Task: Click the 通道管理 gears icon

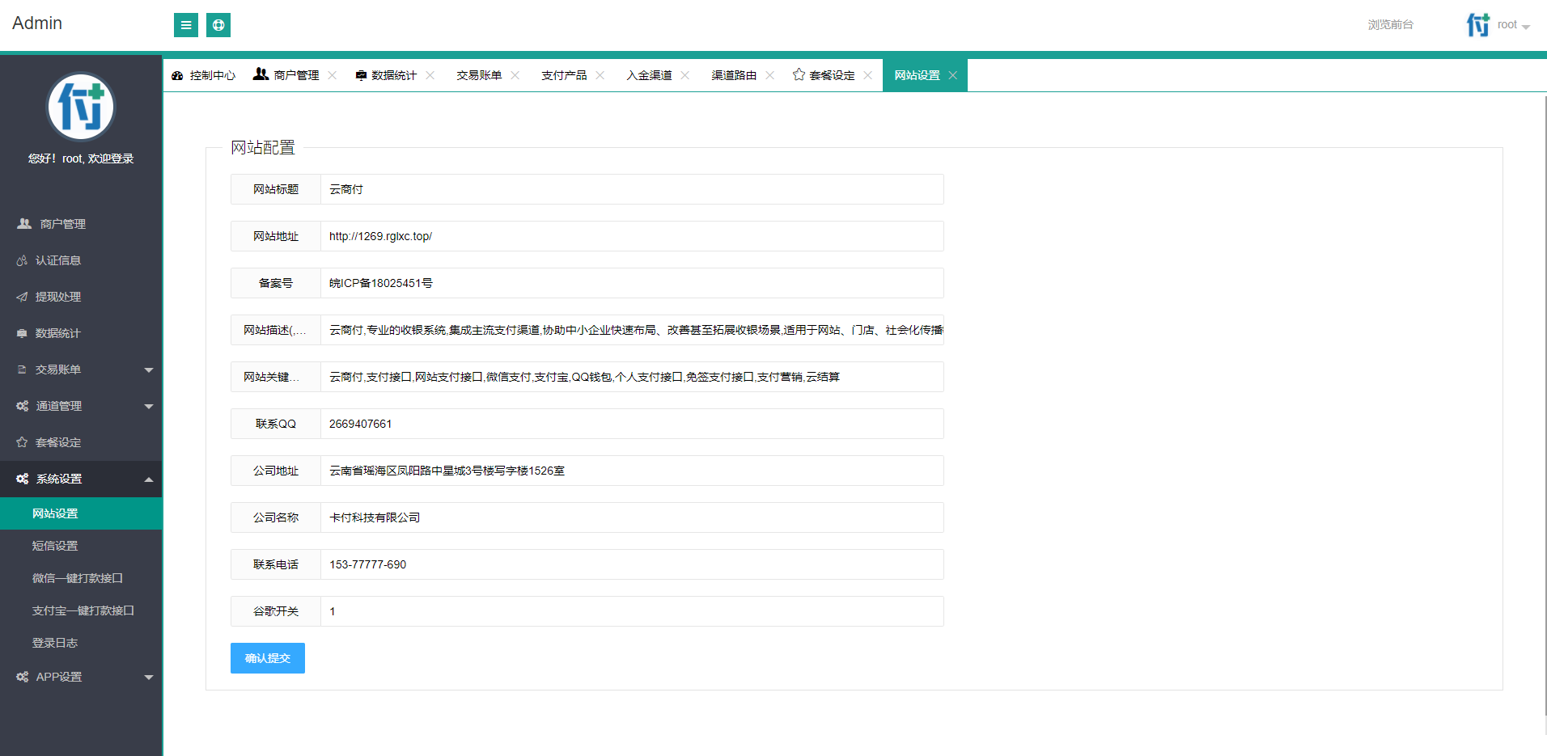Action: click(x=23, y=406)
